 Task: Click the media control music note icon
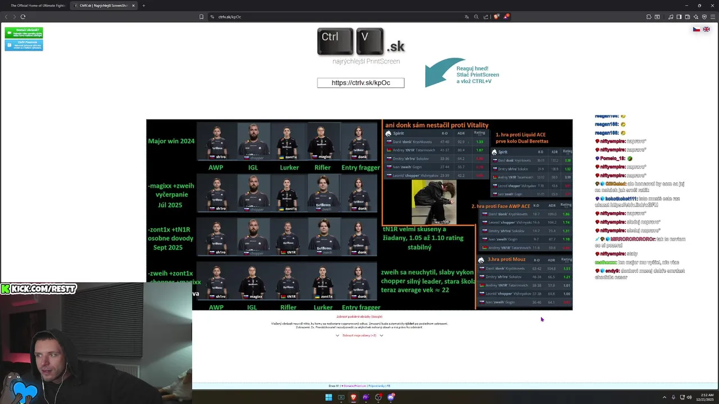click(x=671, y=17)
